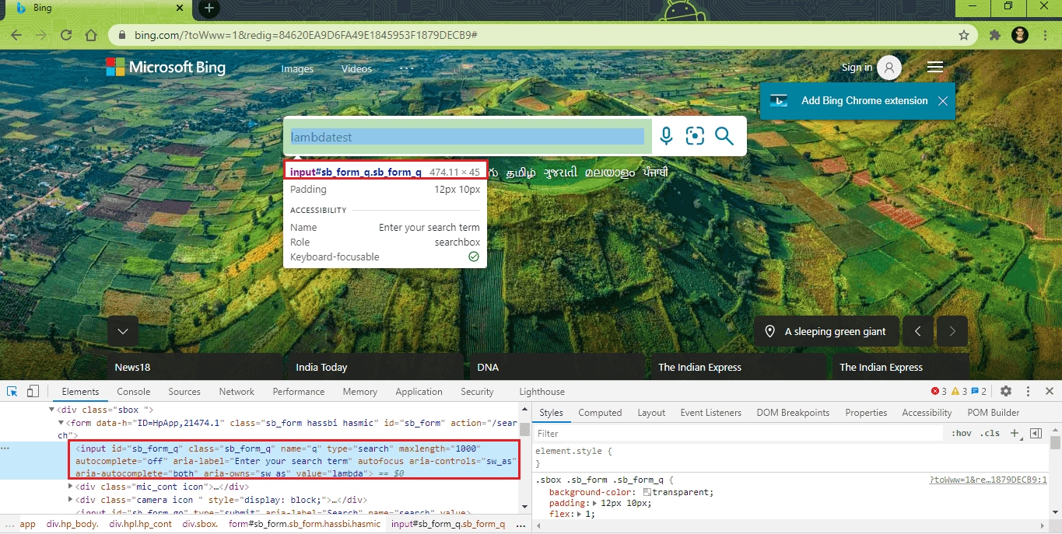The width and height of the screenshot is (1062, 534).
Task: Open the Memory tab
Action: 359,392
